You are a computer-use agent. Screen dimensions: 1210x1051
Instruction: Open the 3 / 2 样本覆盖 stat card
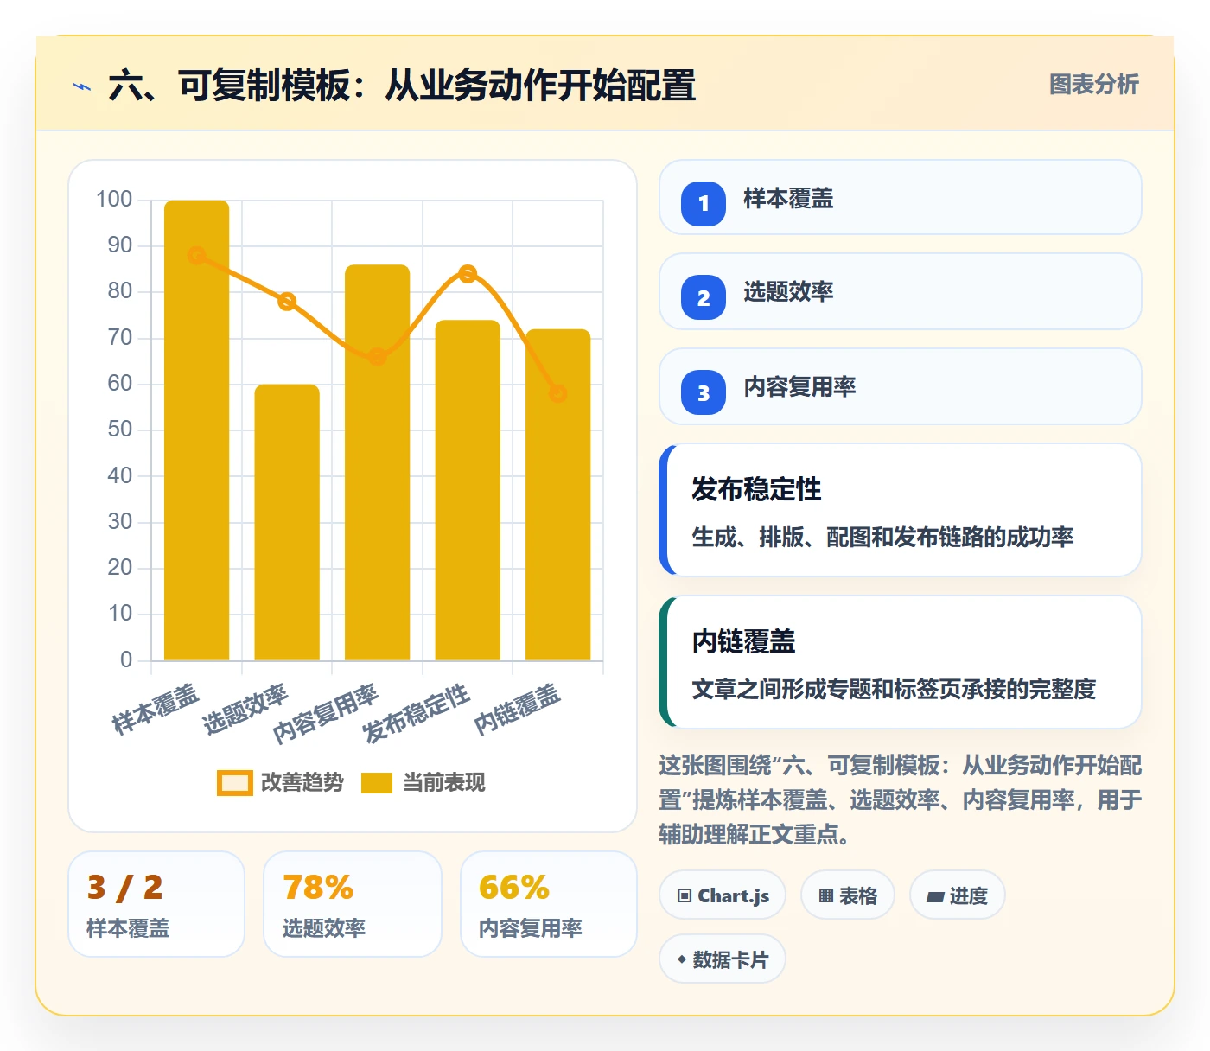[156, 904]
